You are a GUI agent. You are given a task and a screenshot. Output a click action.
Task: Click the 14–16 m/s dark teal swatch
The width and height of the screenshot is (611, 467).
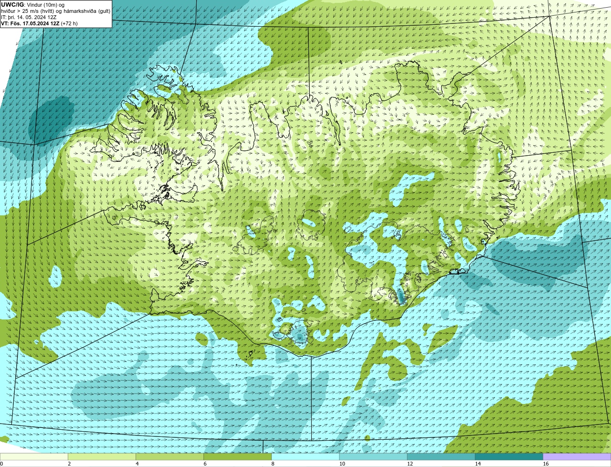[x=509, y=456]
